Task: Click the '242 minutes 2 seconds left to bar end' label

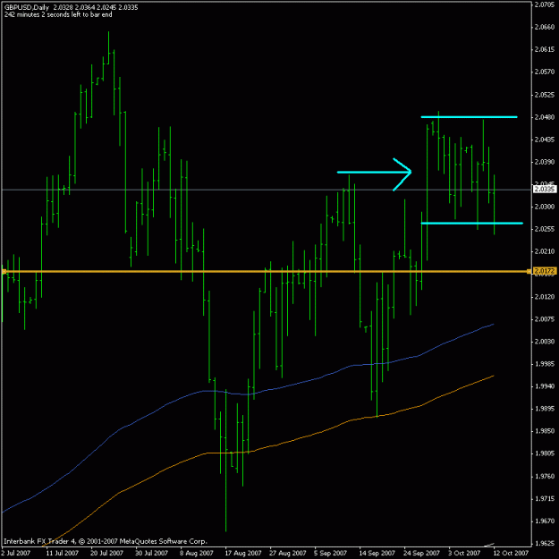Action: (x=58, y=14)
